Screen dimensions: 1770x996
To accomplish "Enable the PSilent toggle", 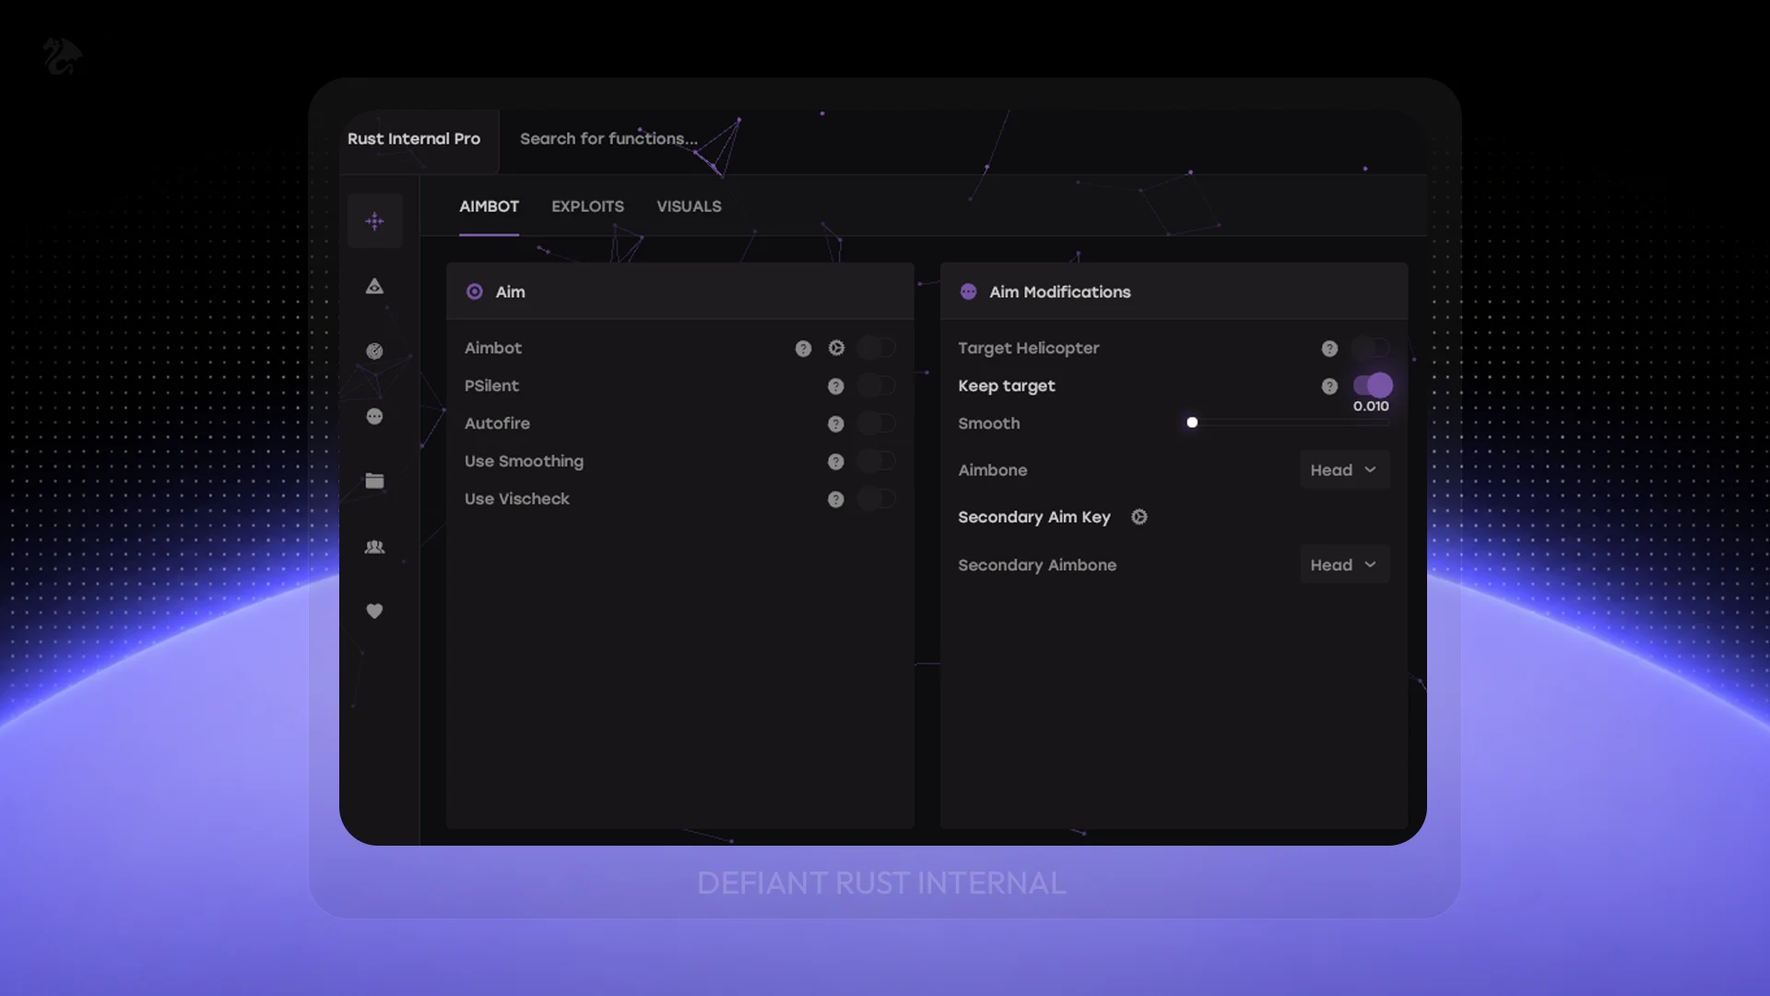I will click(877, 385).
